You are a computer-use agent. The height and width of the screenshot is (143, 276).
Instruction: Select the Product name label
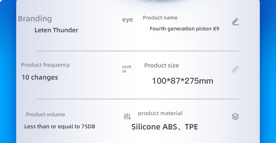click(160, 18)
